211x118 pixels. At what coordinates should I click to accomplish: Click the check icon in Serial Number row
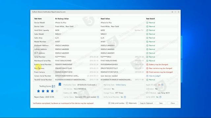pos(147,57)
